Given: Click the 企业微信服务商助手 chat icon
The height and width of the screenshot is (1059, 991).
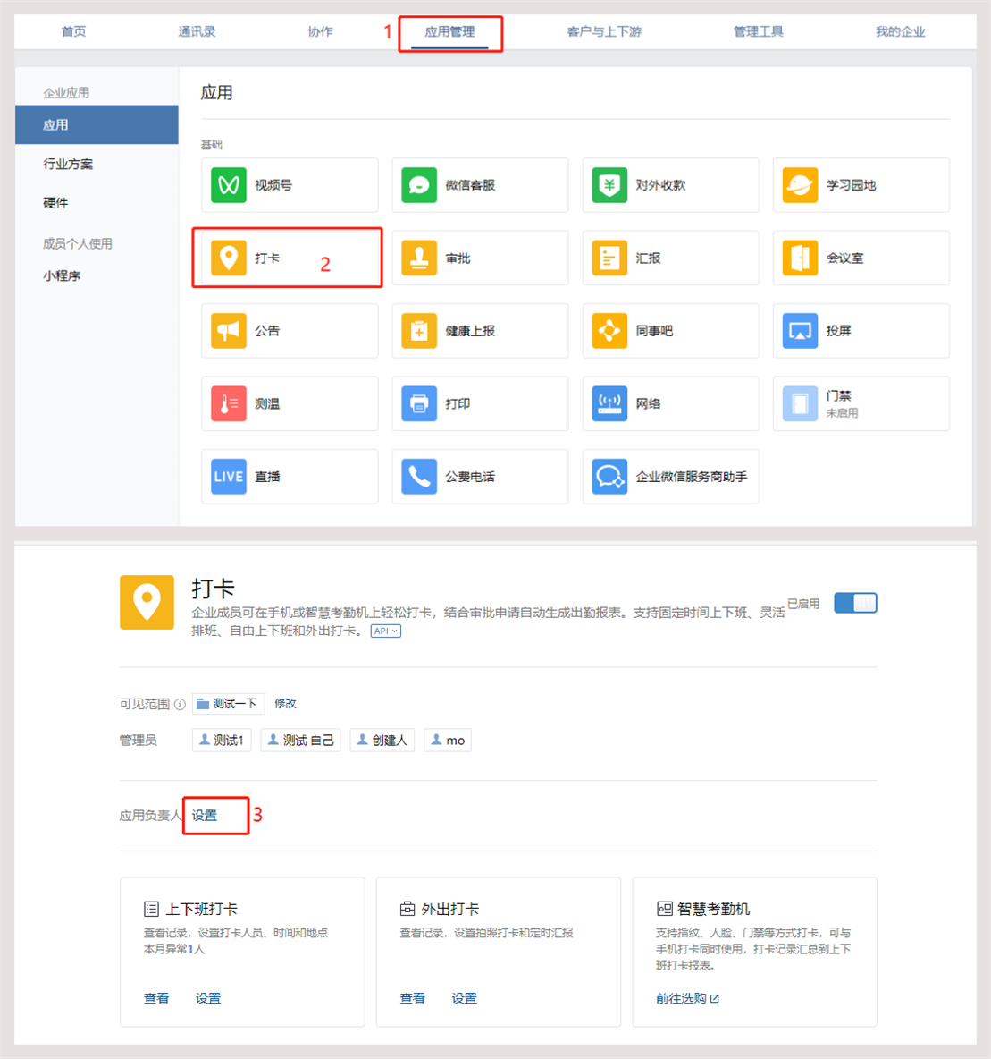Looking at the screenshot, I should coord(609,477).
